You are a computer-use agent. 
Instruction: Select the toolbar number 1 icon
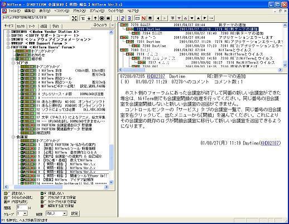point(117,18)
